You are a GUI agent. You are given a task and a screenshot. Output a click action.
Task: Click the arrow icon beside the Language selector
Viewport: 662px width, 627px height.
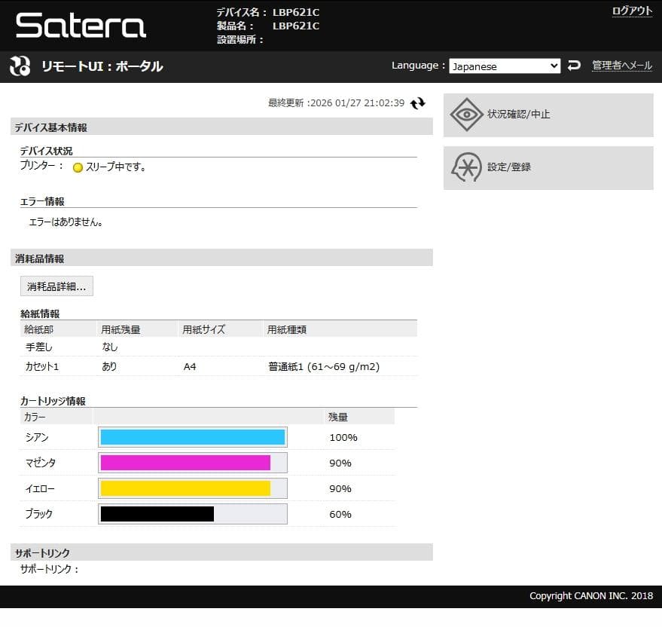click(x=574, y=66)
